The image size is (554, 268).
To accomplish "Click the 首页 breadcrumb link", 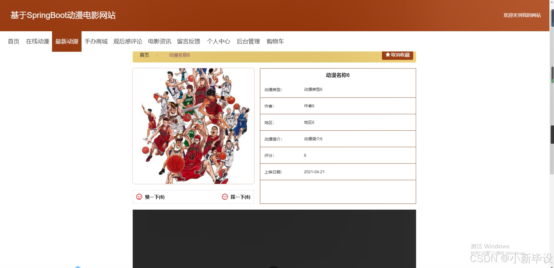I will point(144,55).
